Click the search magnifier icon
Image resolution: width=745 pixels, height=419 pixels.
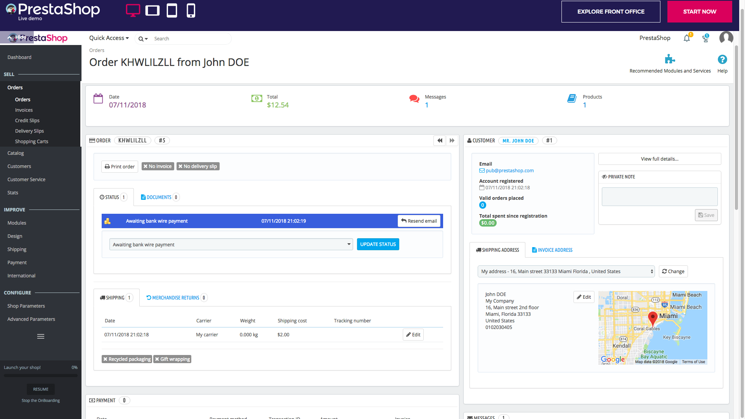coord(141,39)
